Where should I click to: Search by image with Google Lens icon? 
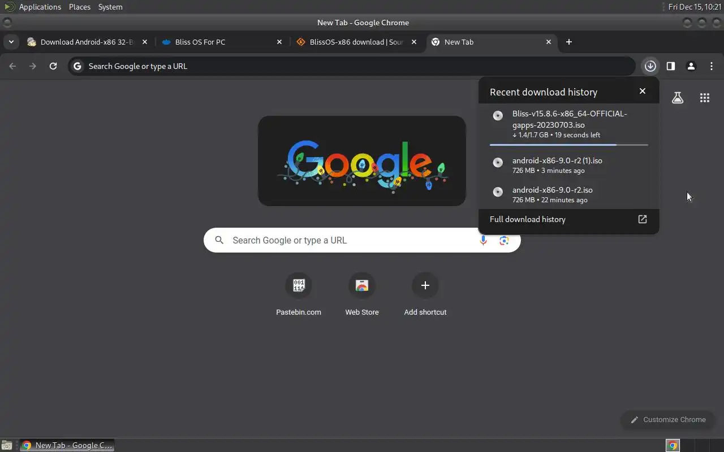point(504,241)
